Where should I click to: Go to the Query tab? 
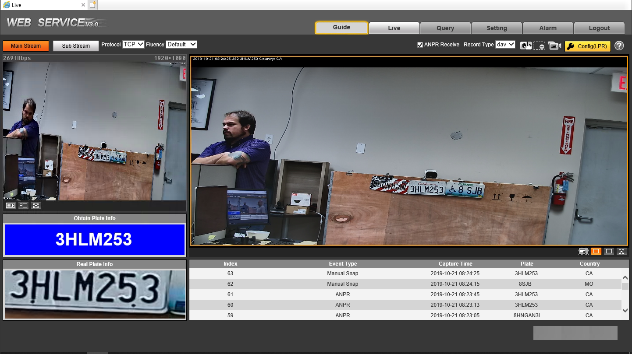coord(445,28)
